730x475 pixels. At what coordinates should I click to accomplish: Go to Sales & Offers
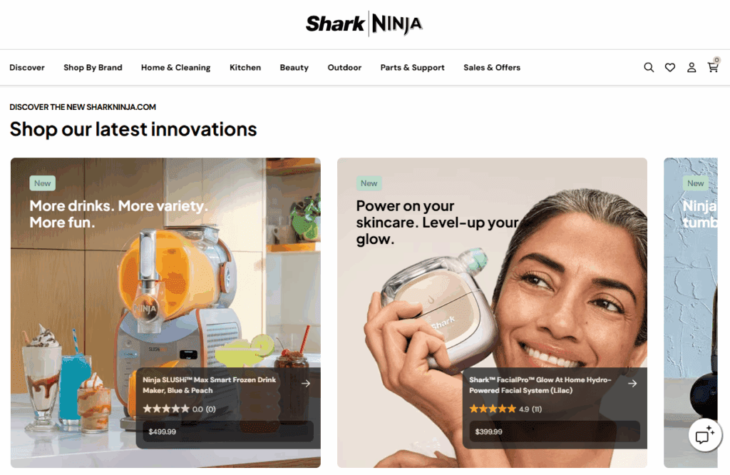[x=492, y=68]
